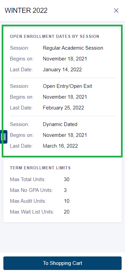The height and width of the screenshot is (273, 125).
Task: Click the Dynamic Dated session name
Action: pyautogui.click(x=60, y=124)
